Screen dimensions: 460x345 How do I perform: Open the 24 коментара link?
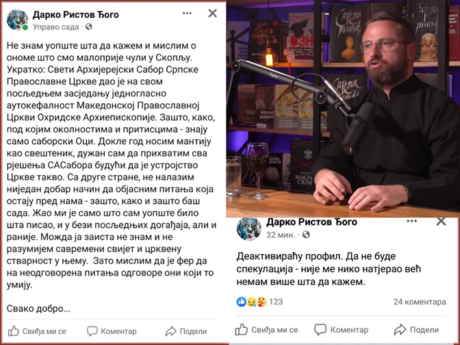(420, 302)
